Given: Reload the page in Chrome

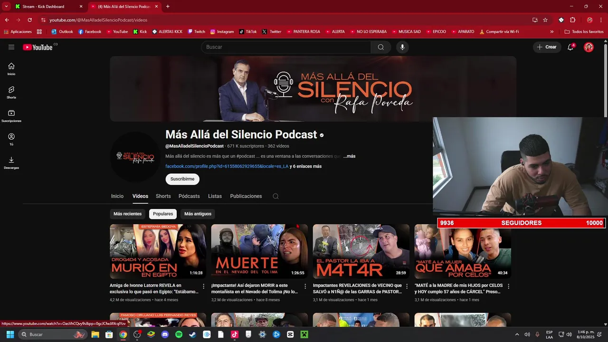Looking at the screenshot, I should coord(29,20).
